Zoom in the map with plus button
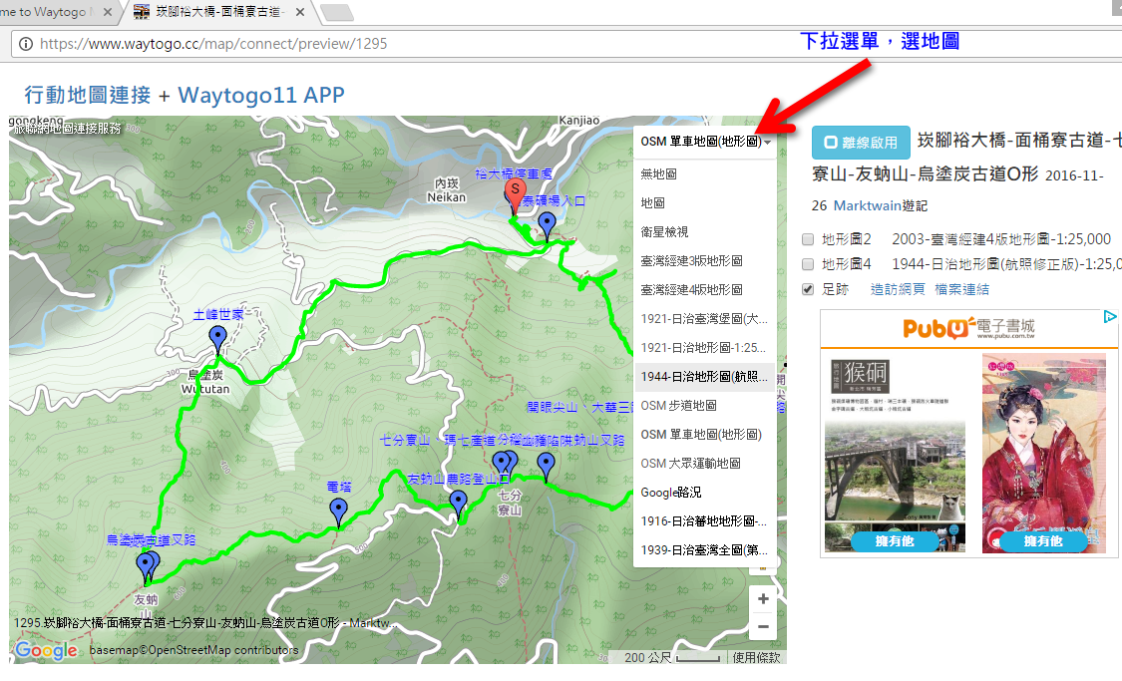 [763, 599]
